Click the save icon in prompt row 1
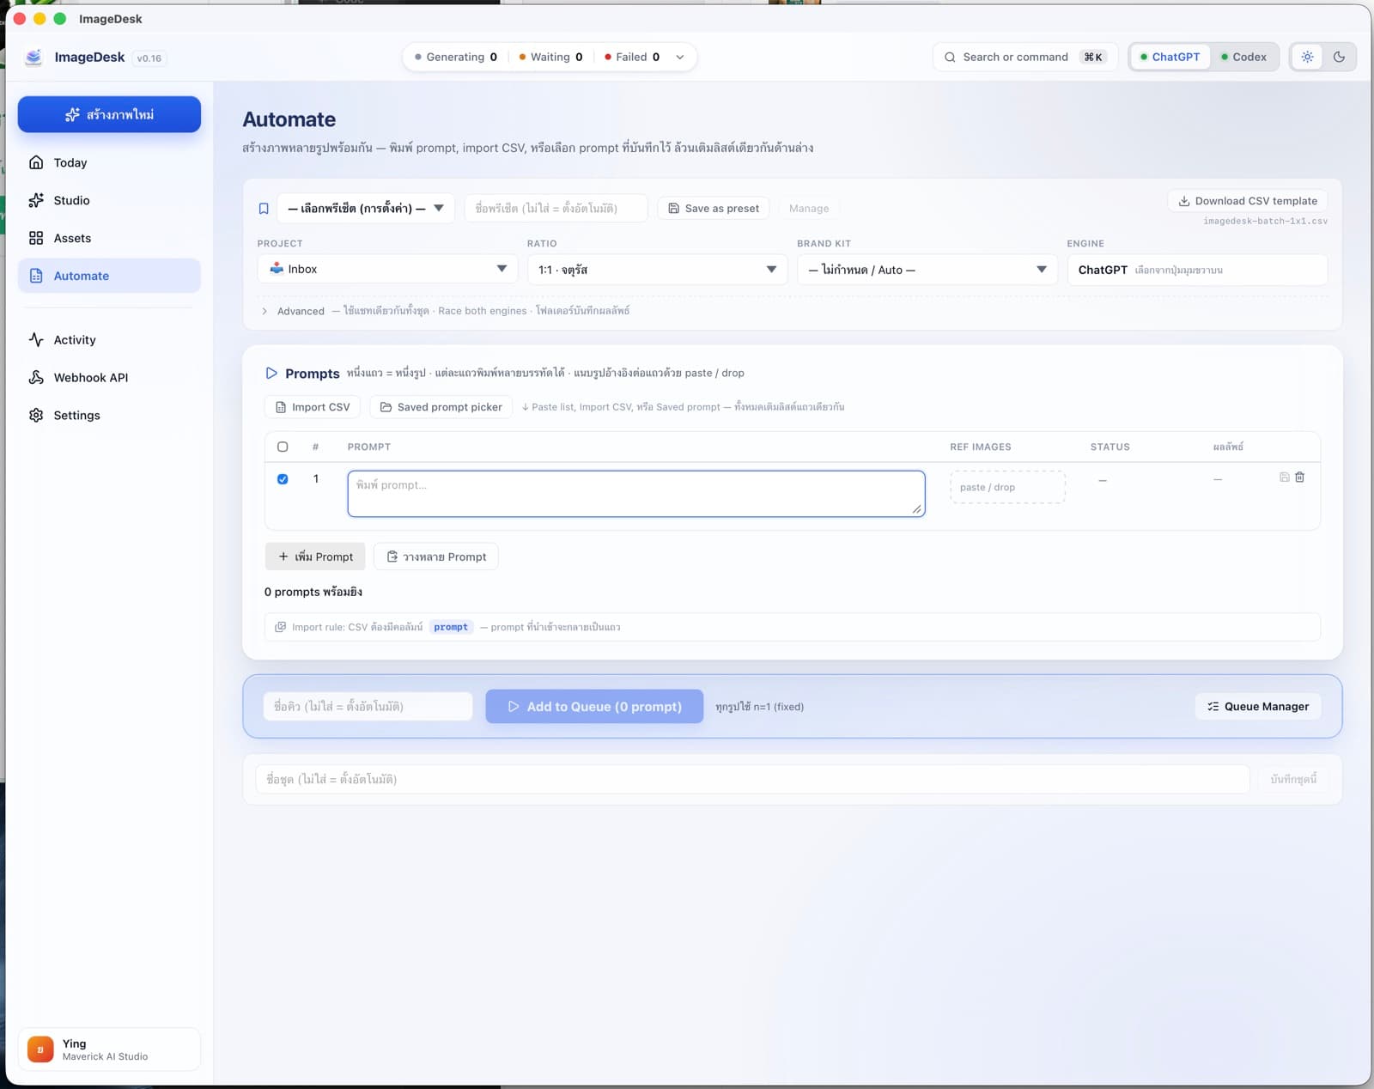 (x=1285, y=477)
